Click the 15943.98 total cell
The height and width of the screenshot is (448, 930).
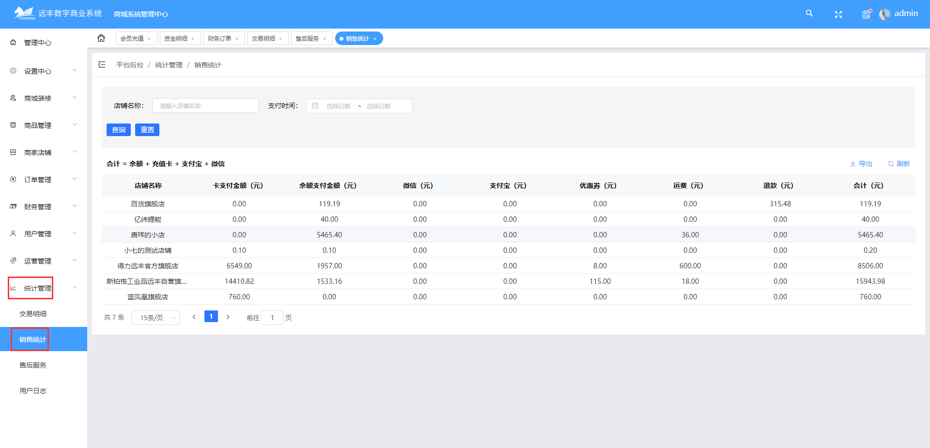(x=870, y=281)
